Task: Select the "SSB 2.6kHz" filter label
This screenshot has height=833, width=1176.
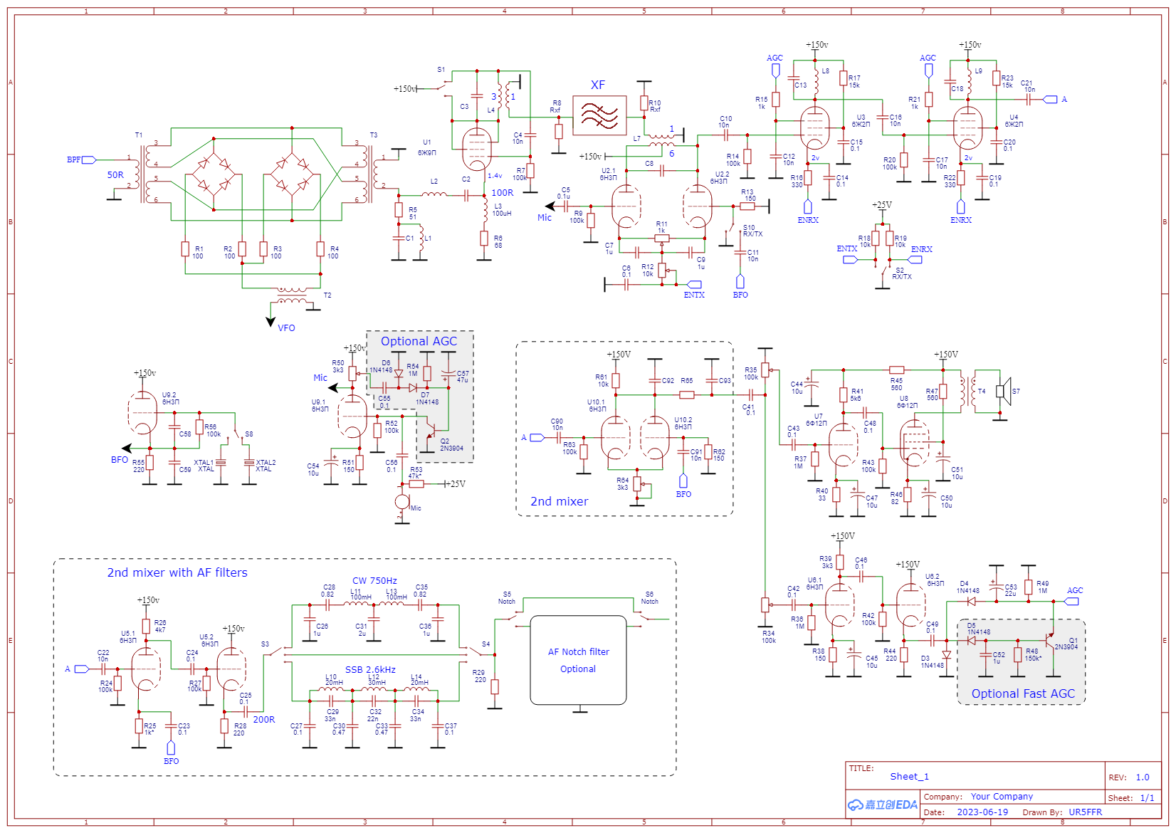Action: 370,669
